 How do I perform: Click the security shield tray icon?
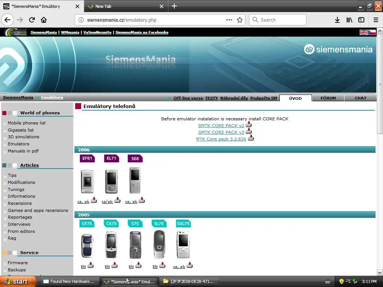tap(341, 281)
